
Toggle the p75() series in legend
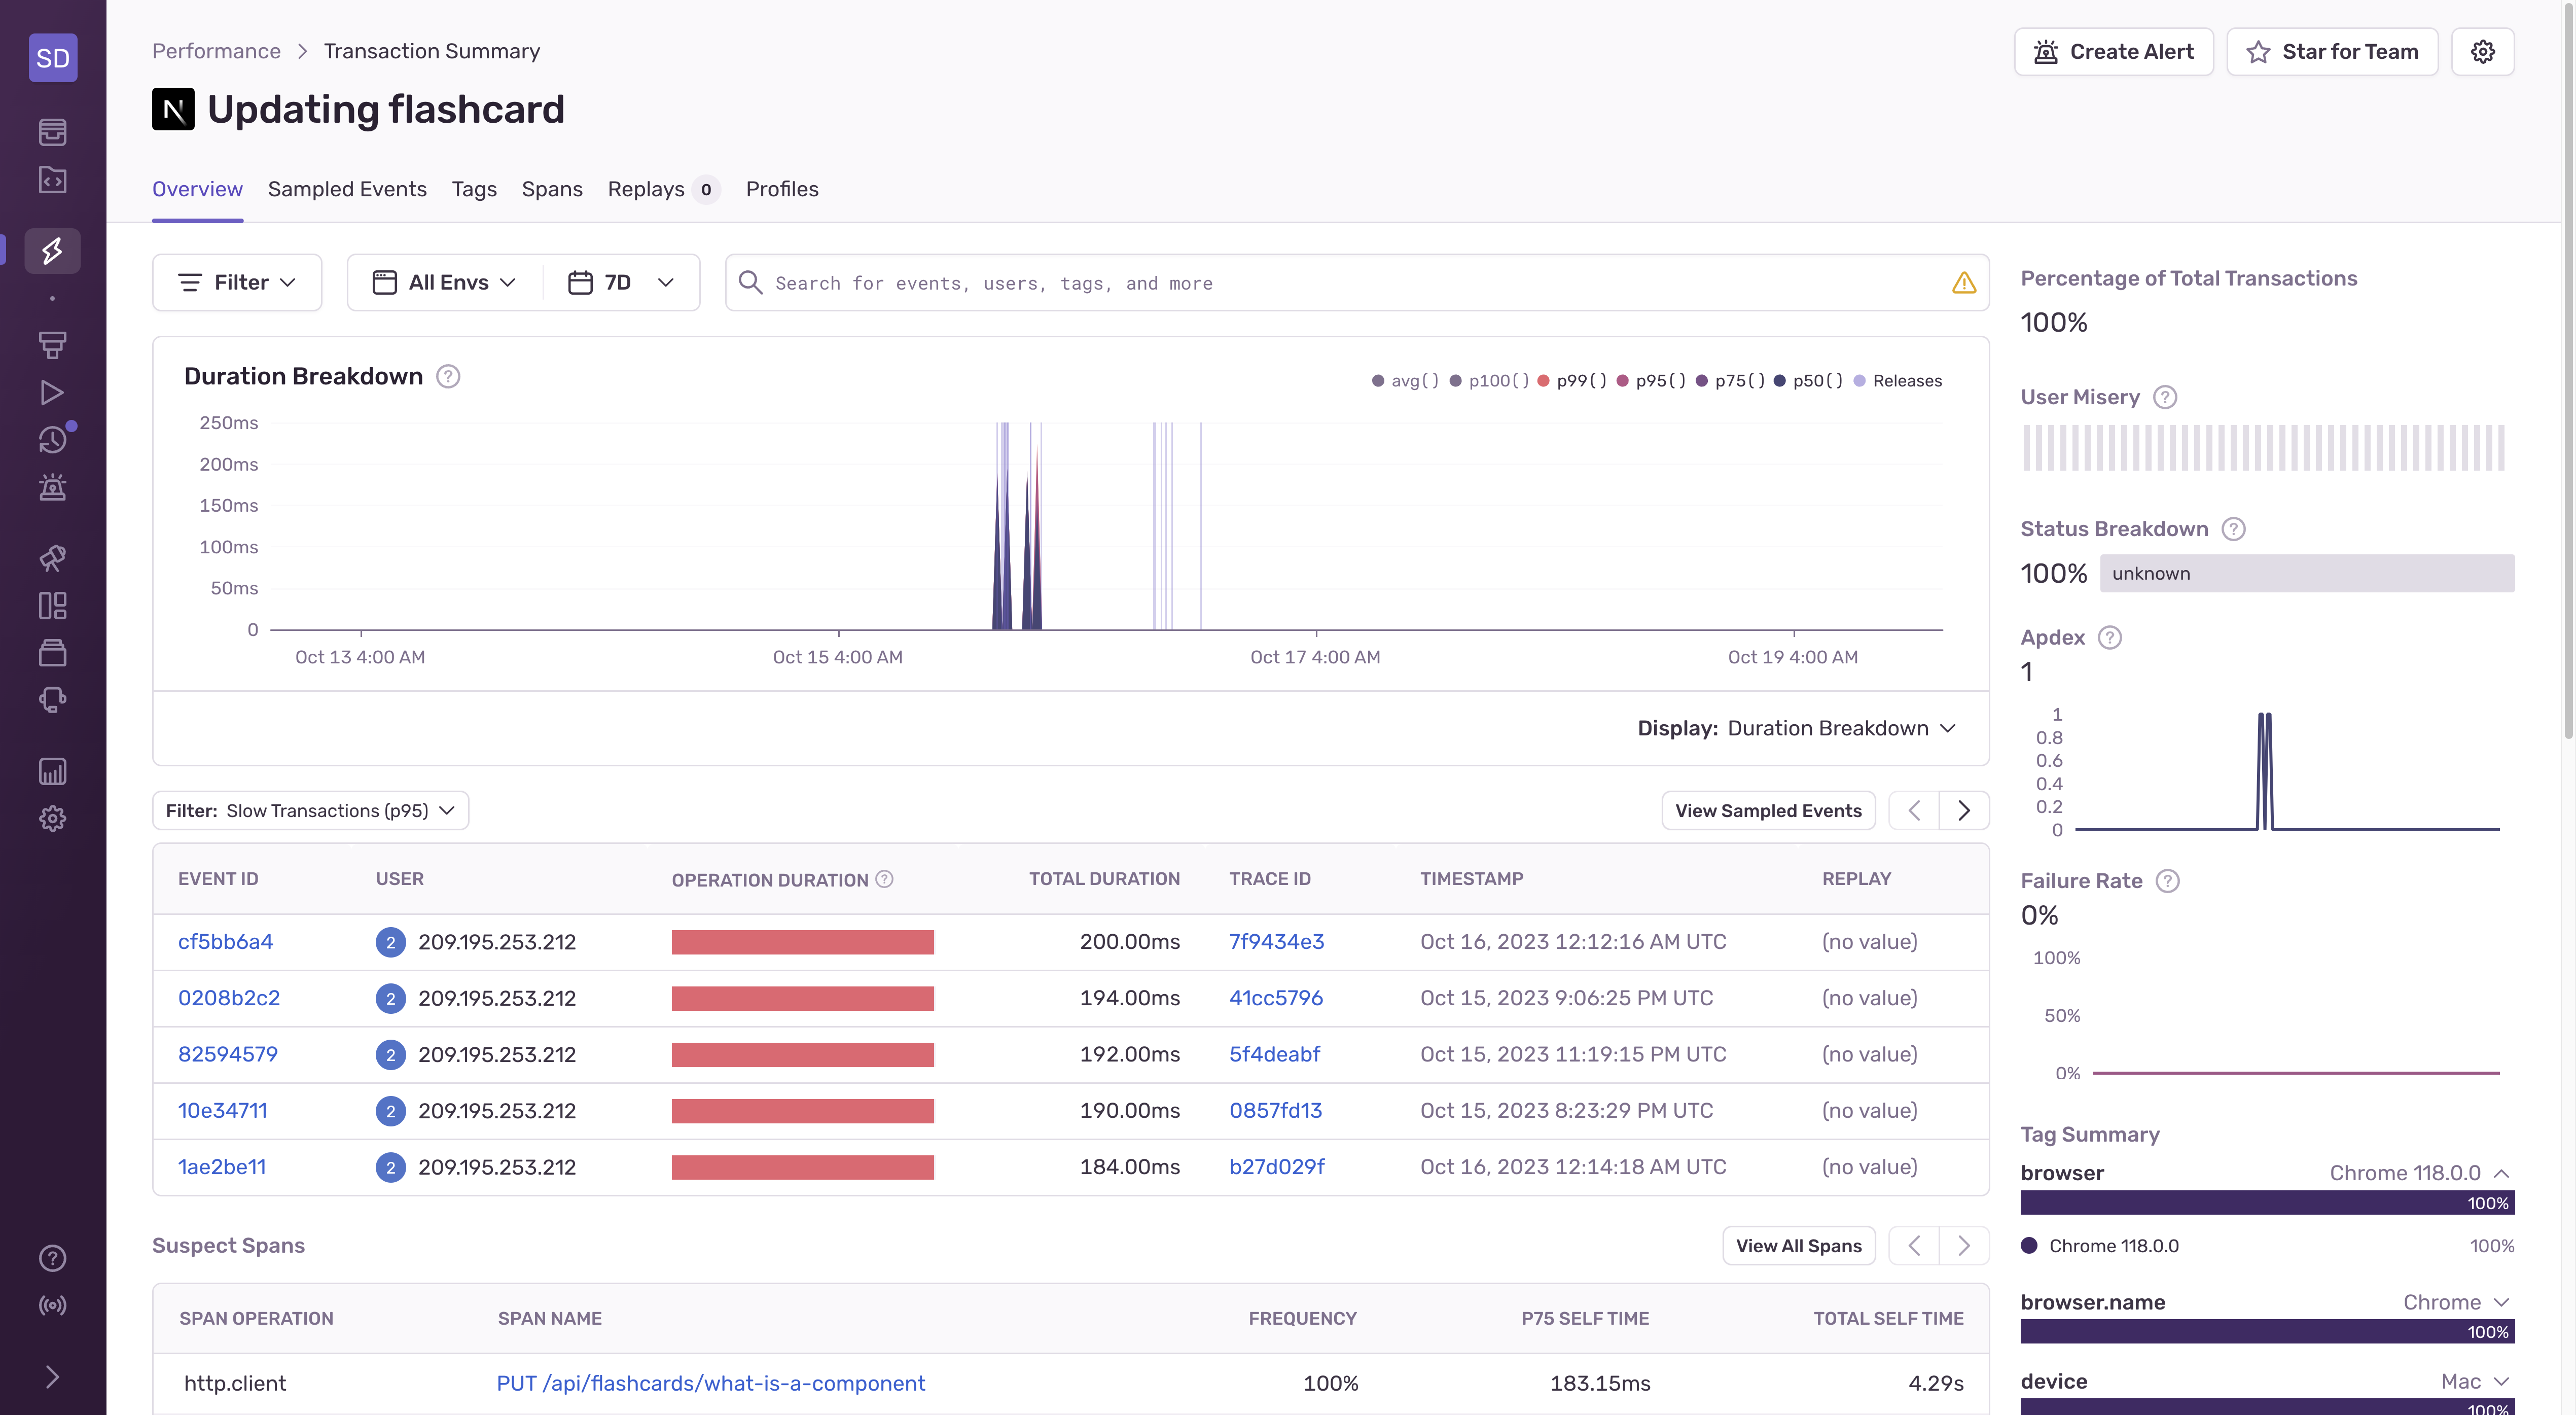pos(1730,381)
